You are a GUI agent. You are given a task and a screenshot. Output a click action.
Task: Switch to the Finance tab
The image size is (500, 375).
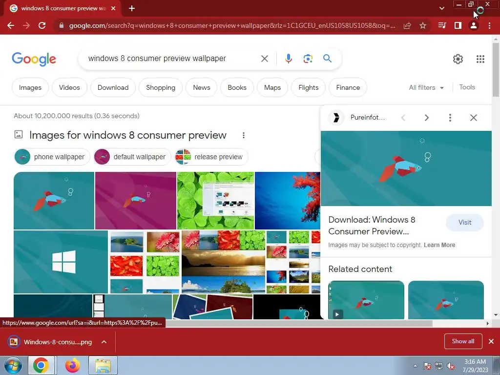pos(348,87)
